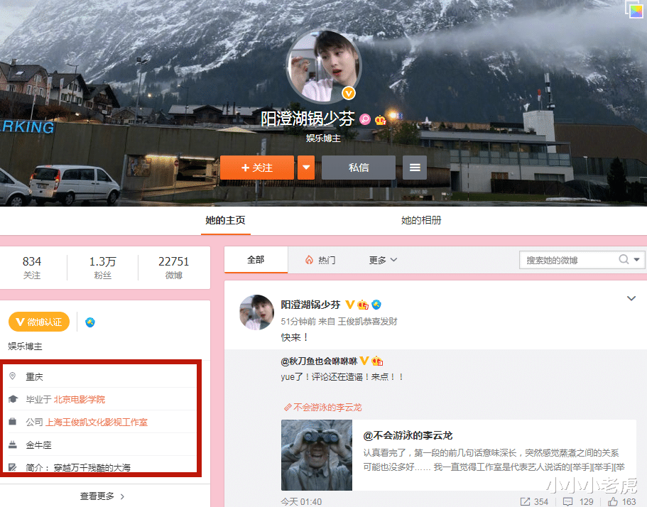The image size is (647, 507).
Task: Switch to 她的相册 tab
Action: [421, 220]
